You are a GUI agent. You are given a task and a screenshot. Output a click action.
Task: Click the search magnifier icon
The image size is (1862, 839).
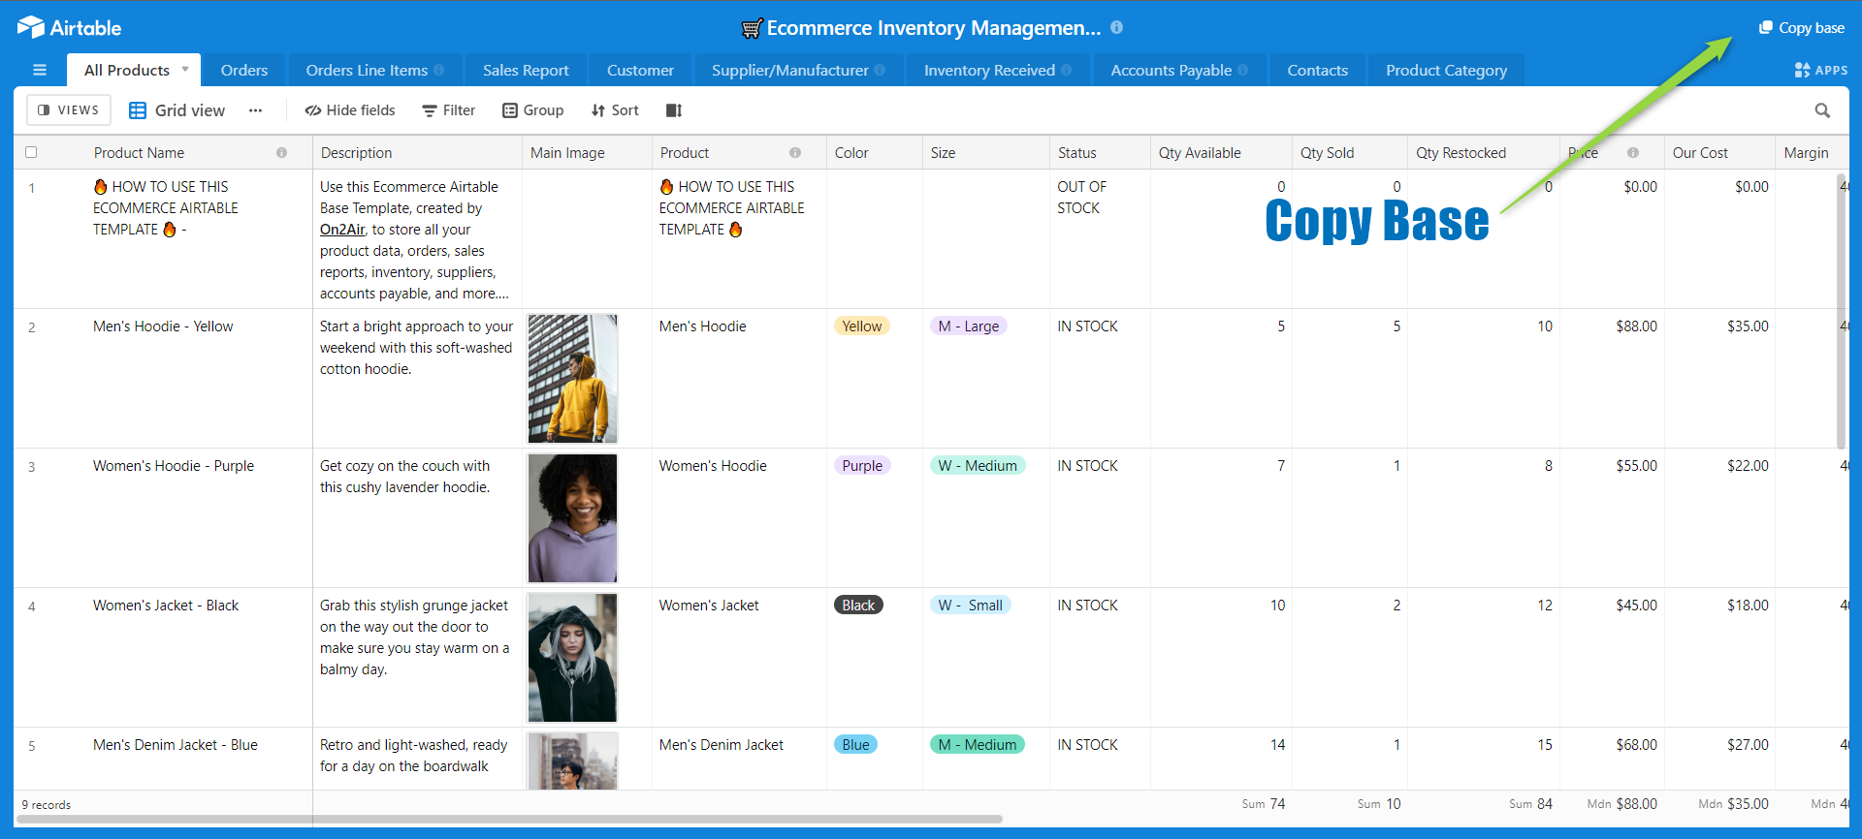pos(1822,110)
